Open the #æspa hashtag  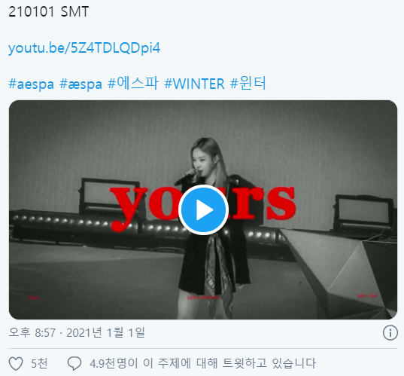pos(80,84)
